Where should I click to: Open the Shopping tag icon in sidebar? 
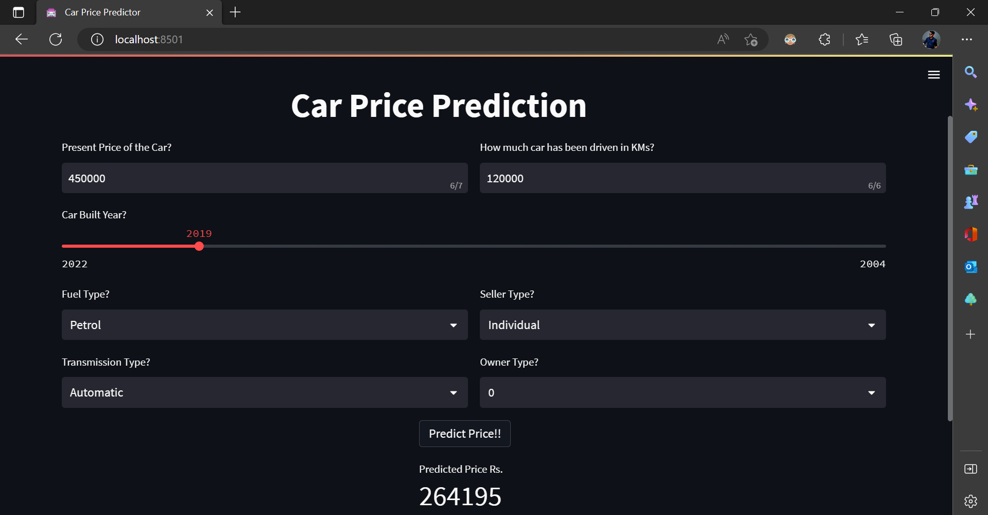(x=971, y=137)
